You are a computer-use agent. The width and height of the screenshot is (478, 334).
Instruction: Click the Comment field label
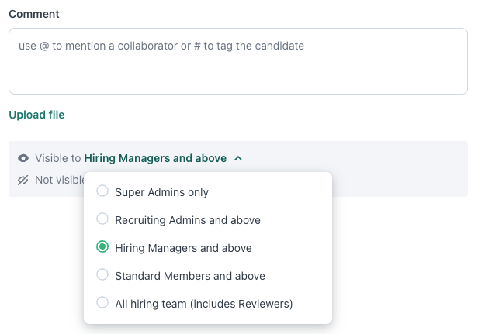tap(34, 14)
